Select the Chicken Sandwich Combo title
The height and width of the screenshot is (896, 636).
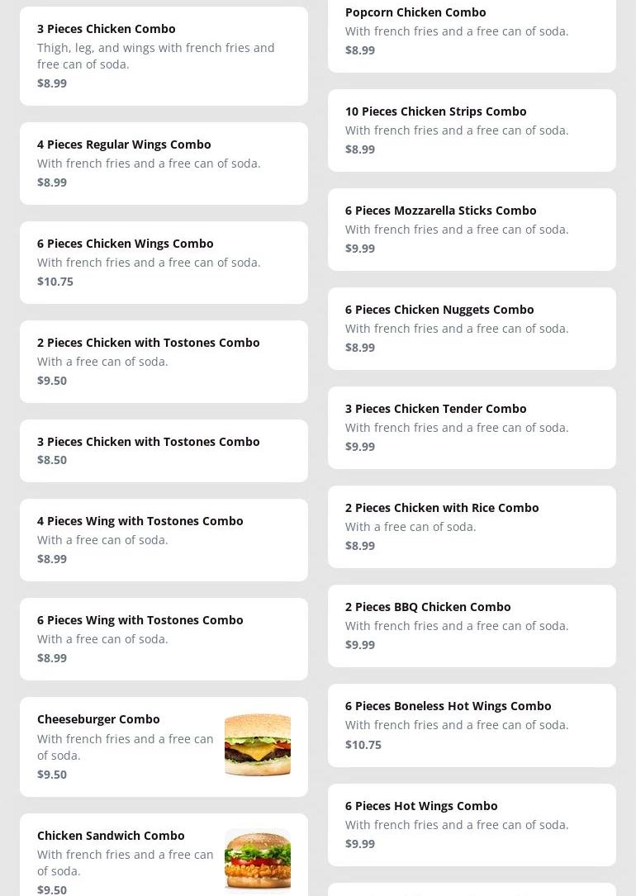(111, 836)
